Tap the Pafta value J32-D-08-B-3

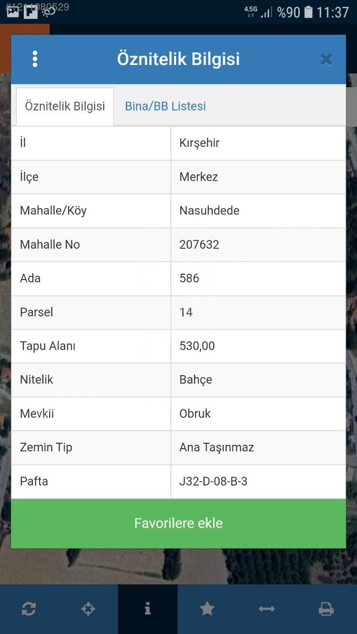click(214, 481)
